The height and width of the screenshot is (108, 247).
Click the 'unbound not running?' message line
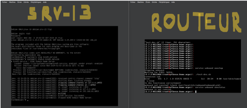(x=183, y=85)
